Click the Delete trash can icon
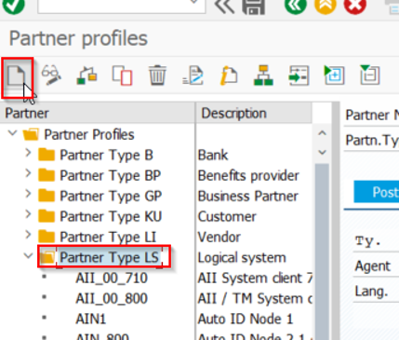Viewport: 399px width, 340px height. [x=157, y=75]
